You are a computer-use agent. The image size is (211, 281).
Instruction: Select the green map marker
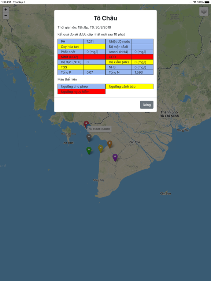(x=89, y=150)
